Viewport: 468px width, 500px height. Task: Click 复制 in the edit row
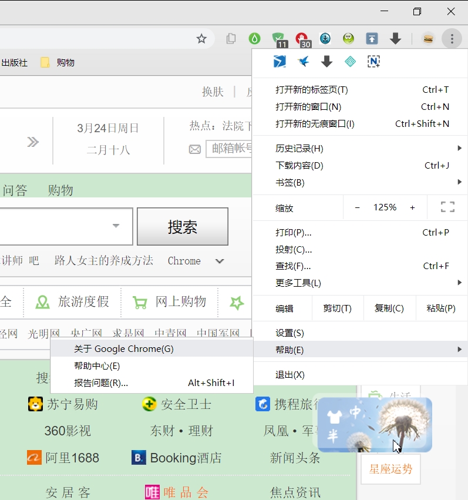point(389,308)
